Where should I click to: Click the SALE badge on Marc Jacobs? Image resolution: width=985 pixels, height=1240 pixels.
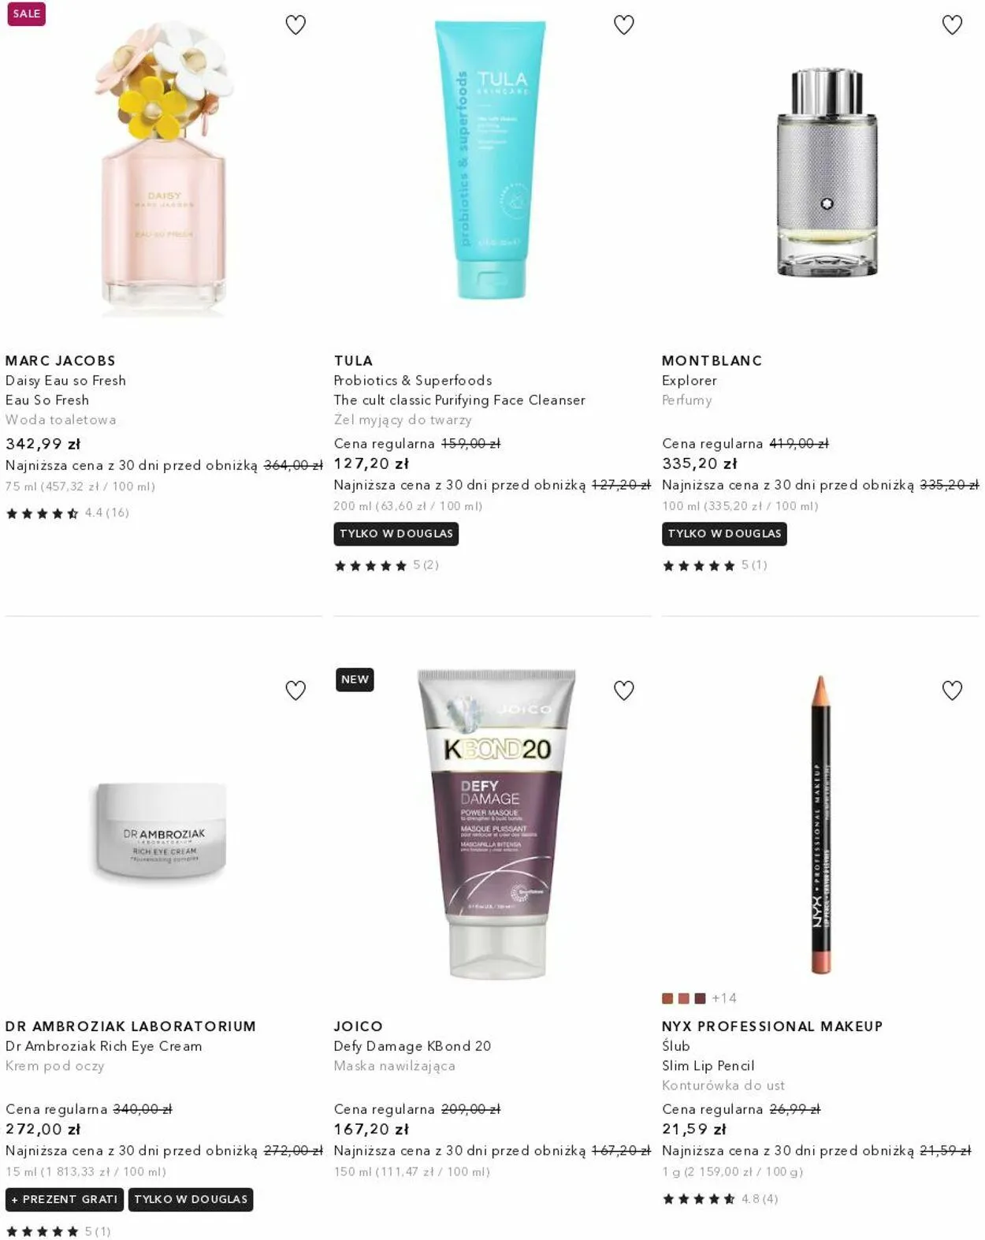pos(27,14)
